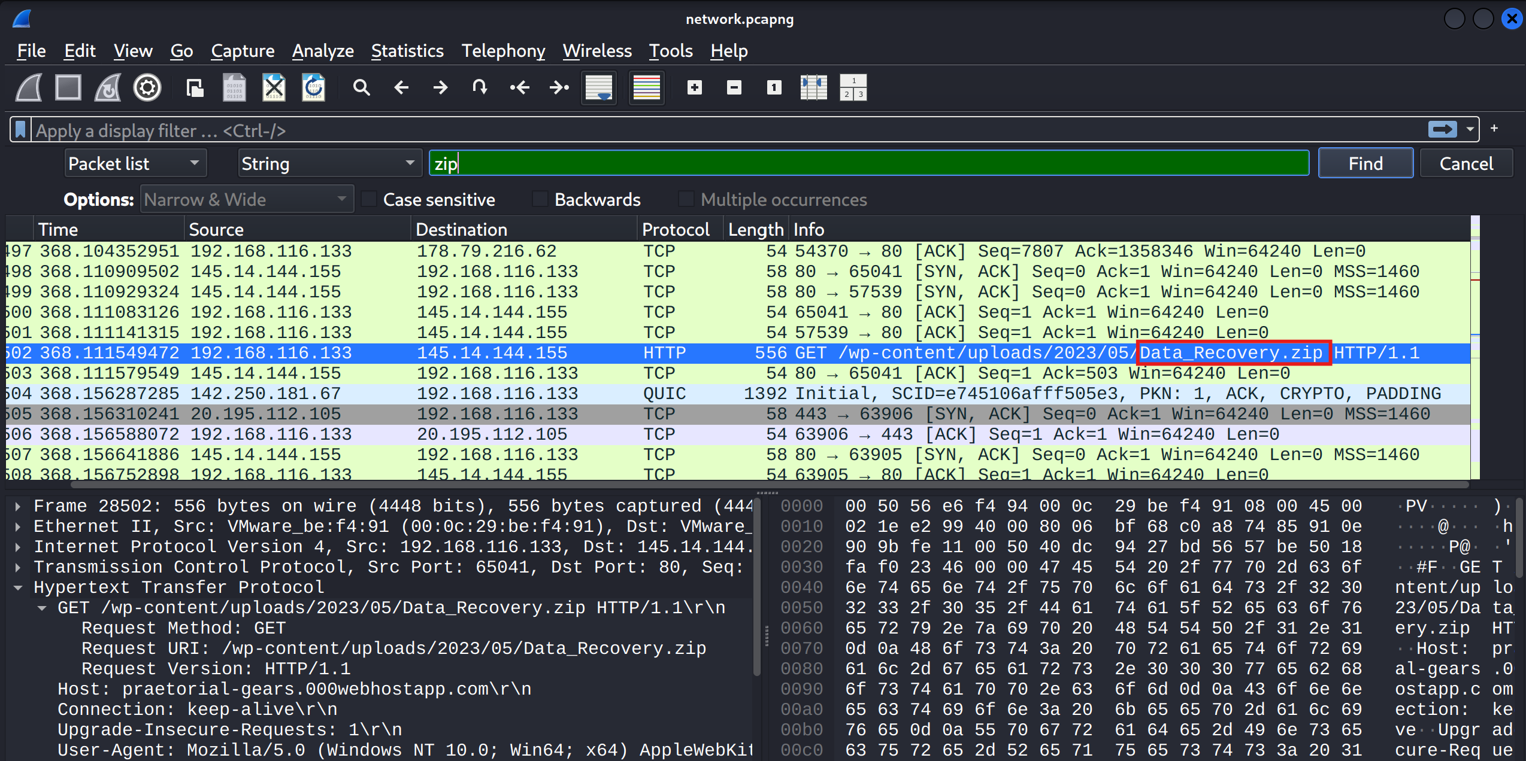Enable the Case sensitive search option
This screenshot has width=1526, height=761.
[369, 199]
